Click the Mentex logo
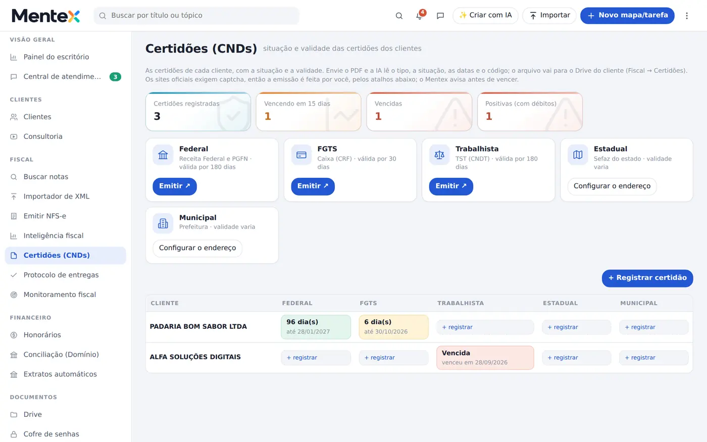Screen dimensions: 707x442 (x=46, y=16)
